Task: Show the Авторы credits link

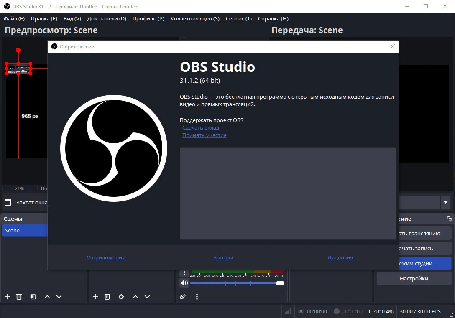Action: (x=223, y=257)
